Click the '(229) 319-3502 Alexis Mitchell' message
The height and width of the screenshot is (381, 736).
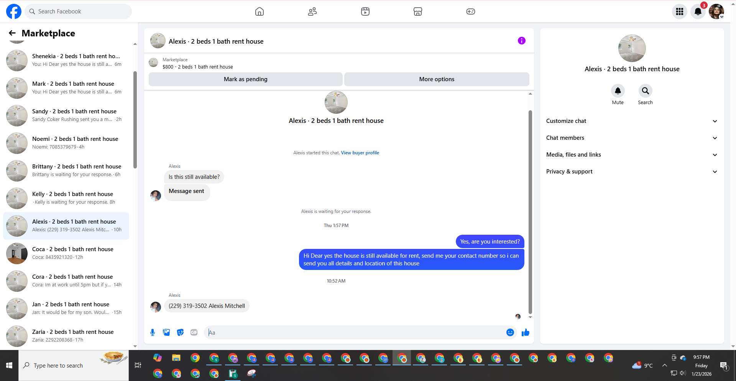pos(207,306)
